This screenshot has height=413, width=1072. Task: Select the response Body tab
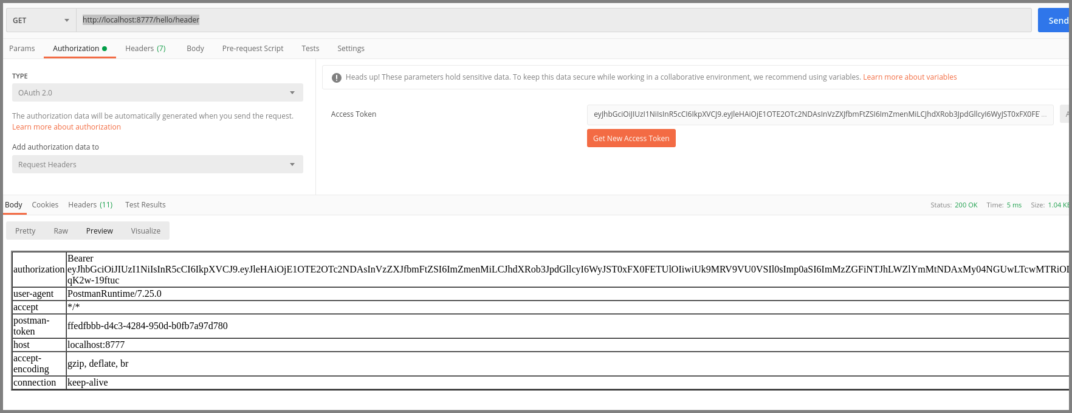pyautogui.click(x=13, y=205)
